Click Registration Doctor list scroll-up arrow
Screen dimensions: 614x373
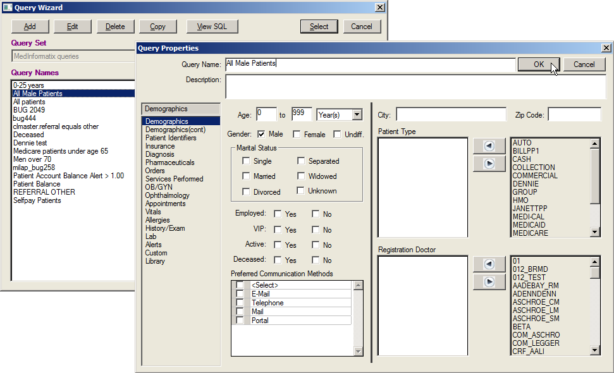pos(595,262)
